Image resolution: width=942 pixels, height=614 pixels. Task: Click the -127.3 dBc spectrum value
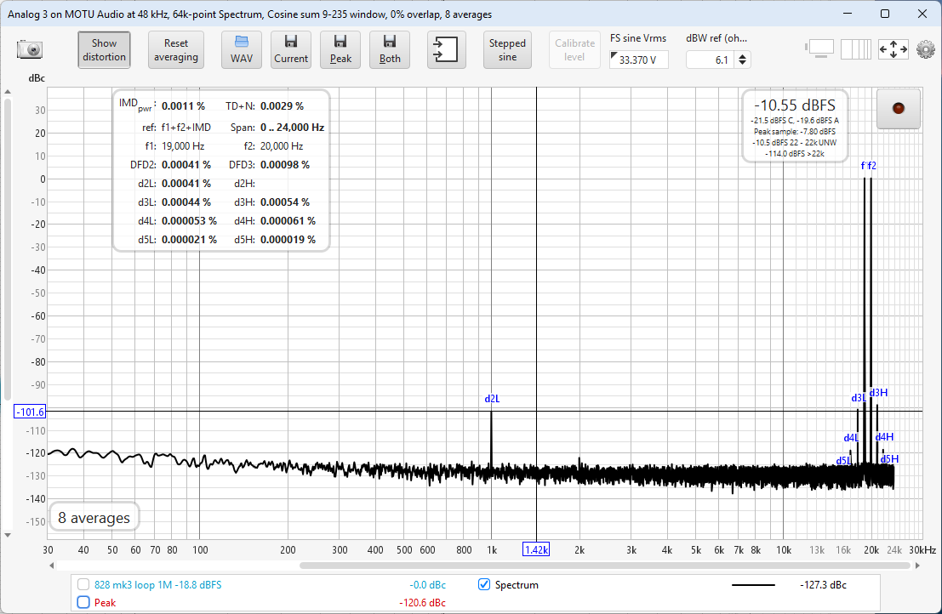(x=823, y=585)
